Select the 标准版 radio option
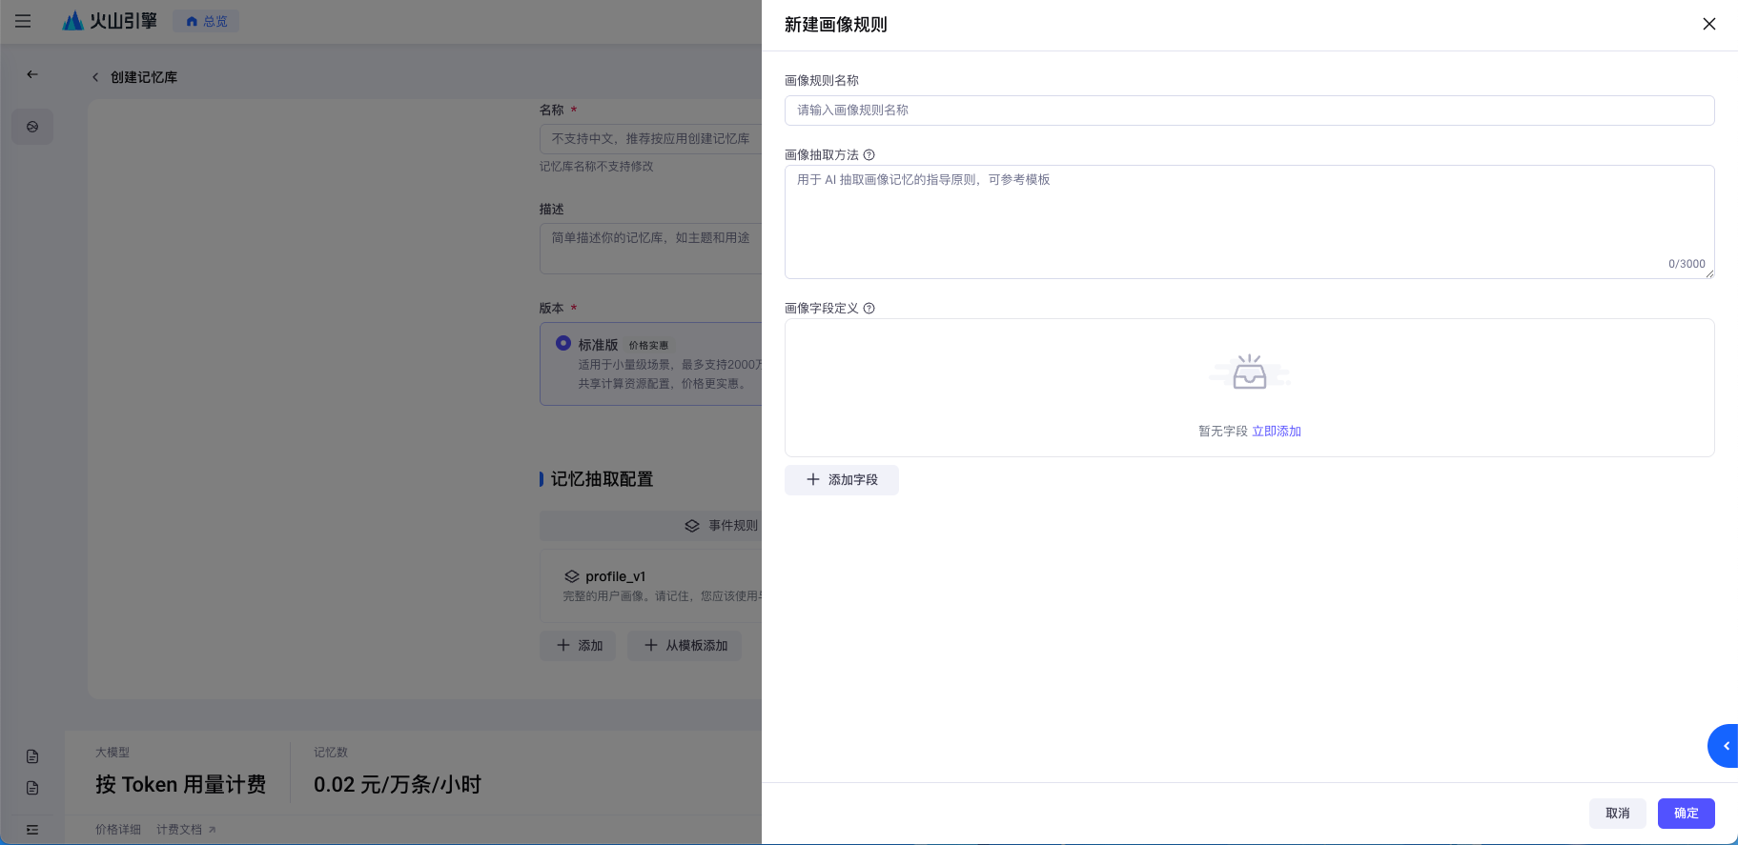 (563, 343)
